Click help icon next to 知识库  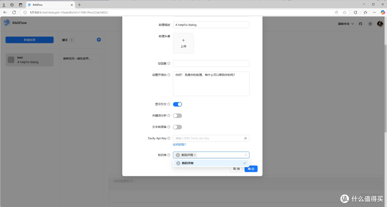(169, 155)
